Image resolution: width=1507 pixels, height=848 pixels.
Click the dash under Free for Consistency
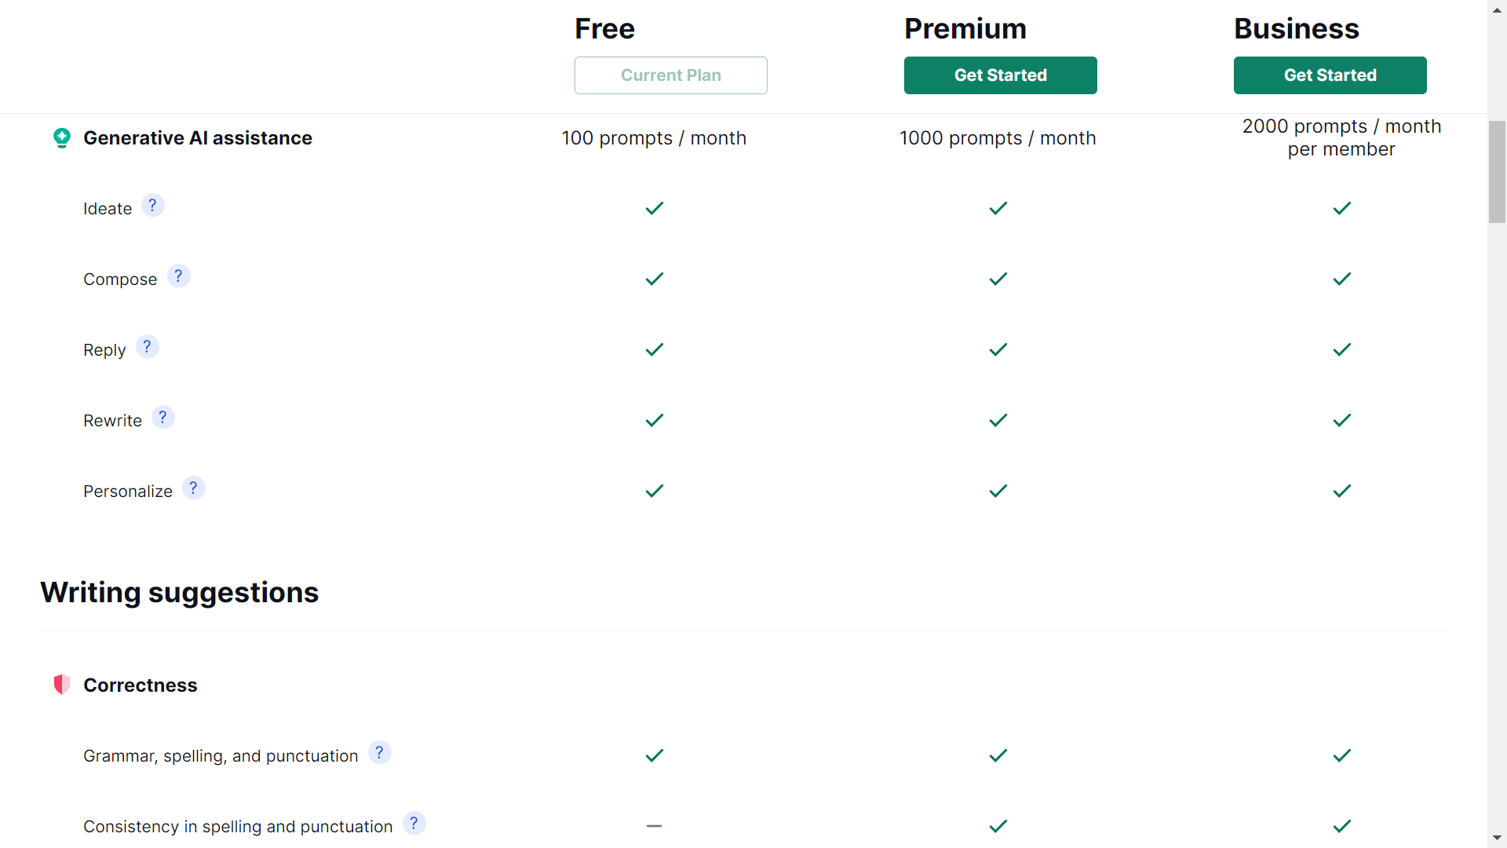(x=654, y=826)
